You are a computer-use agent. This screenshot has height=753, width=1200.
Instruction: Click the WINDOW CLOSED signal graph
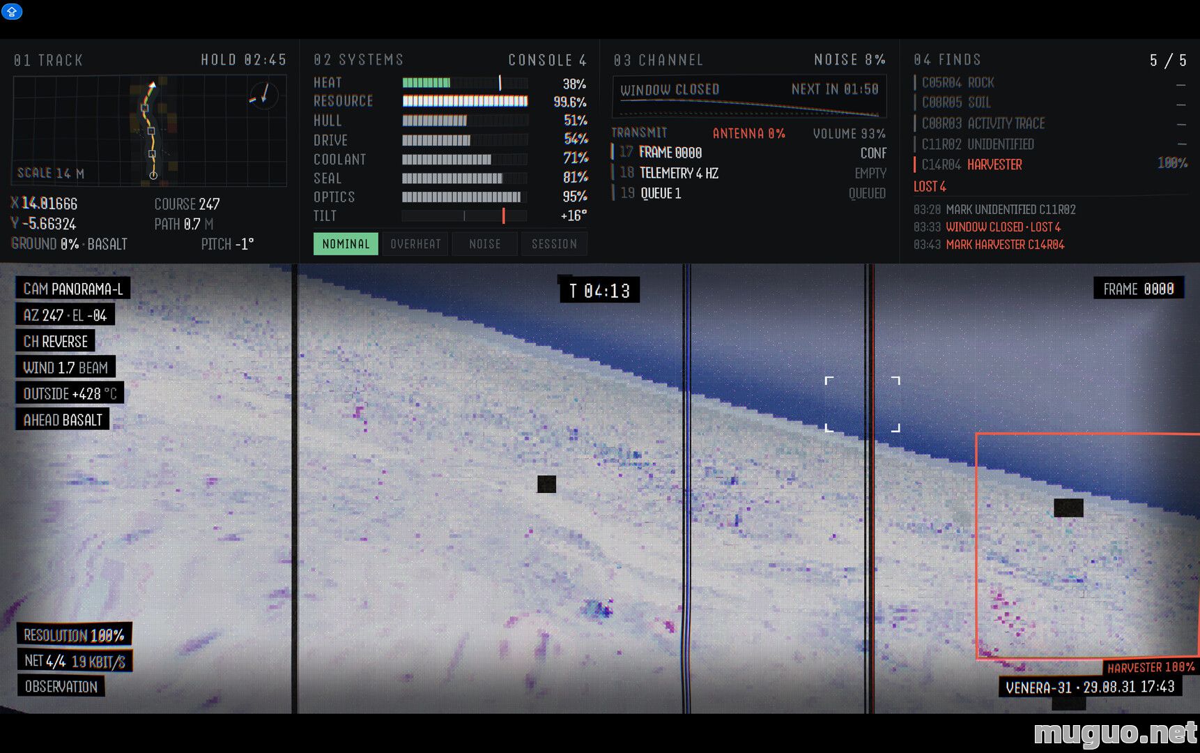(749, 97)
